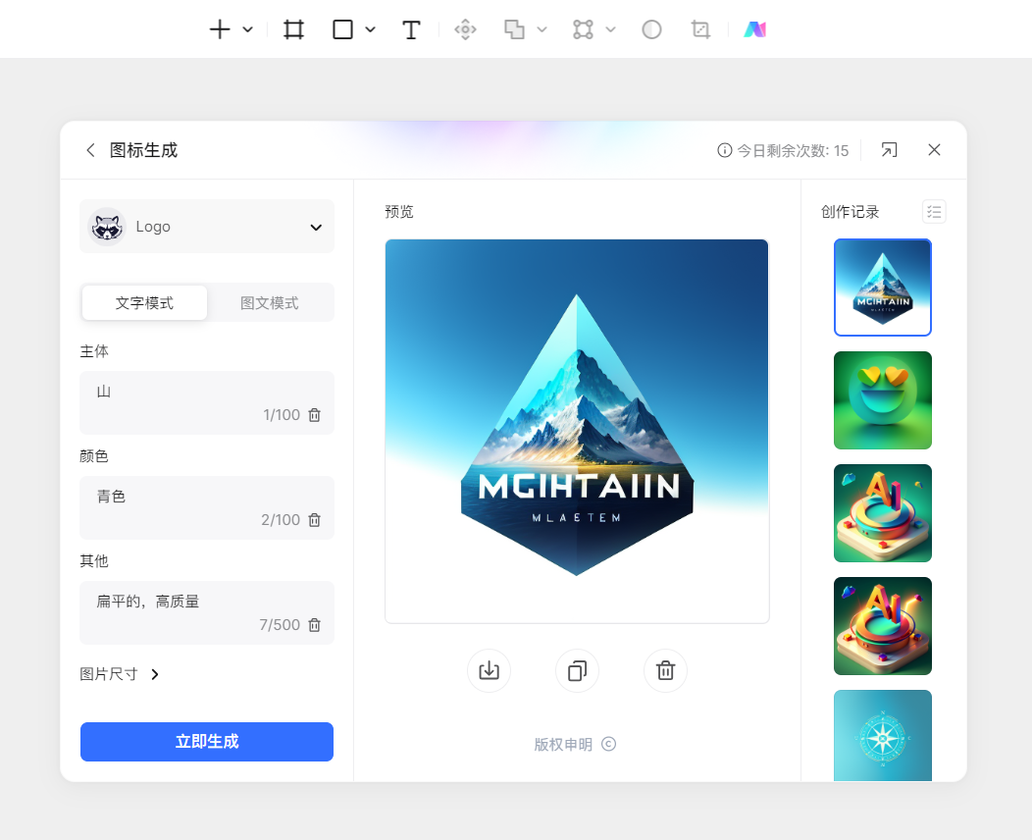Download the preview image
Image resolution: width=1032 pixels, height=840 pixels.
489,671
